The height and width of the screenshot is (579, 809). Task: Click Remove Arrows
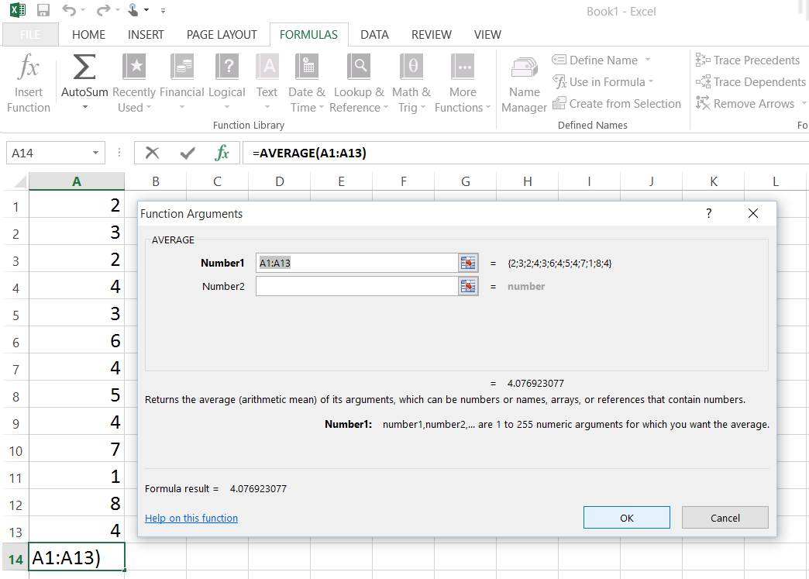(x=745, y=104)
